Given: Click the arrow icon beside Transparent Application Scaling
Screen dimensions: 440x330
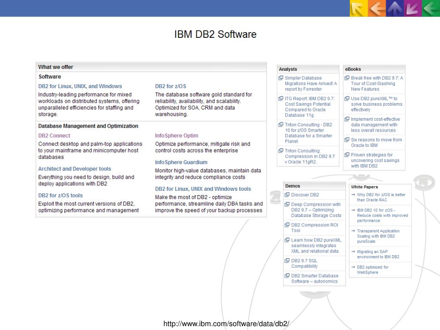Looking at the screenshot, I should point(353,231).
